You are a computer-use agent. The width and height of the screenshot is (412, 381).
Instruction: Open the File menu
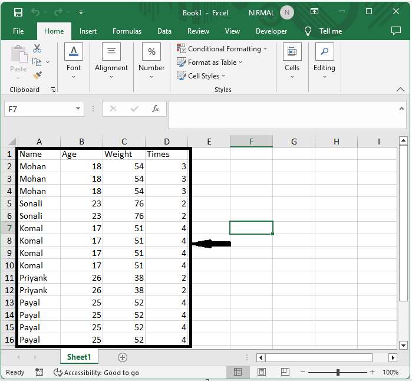[18, 31]
